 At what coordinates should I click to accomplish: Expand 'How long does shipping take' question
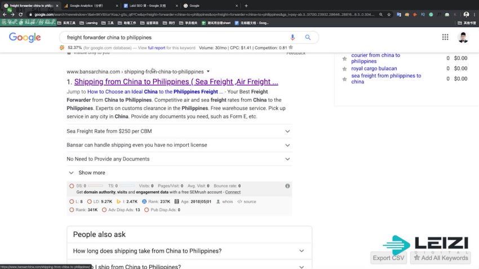(x=189, y=251)
